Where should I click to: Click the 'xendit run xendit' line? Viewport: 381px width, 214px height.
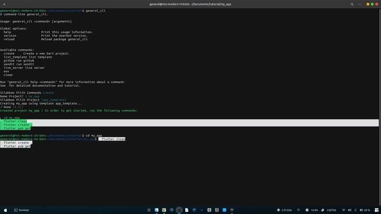[18, 64]
